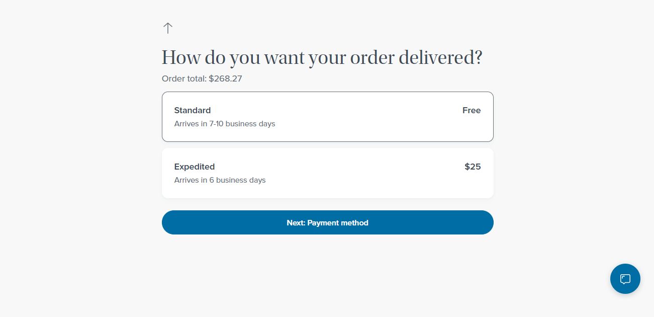The image size is (654, 317).
Task: Click the Next: Payment method button
Action: [x=327, y=222]
